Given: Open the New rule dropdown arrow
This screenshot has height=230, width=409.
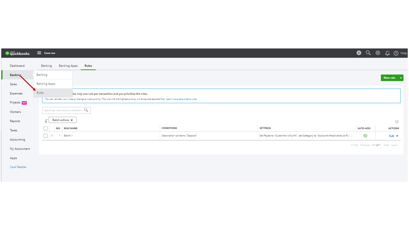Looking at the screenshot, I should (x=401, y=78).
